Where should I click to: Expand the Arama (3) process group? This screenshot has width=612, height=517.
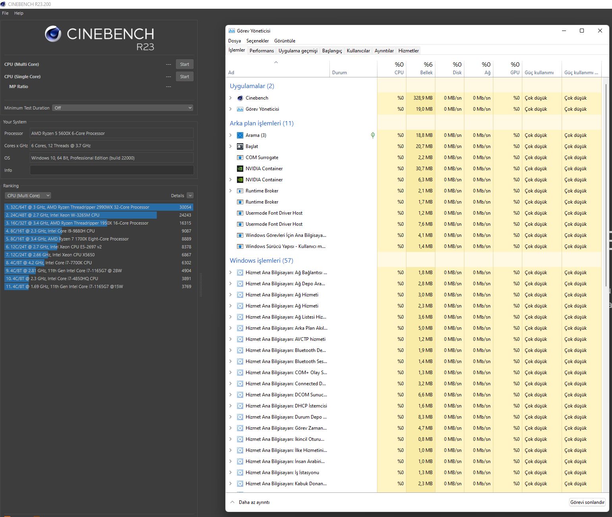231,135
